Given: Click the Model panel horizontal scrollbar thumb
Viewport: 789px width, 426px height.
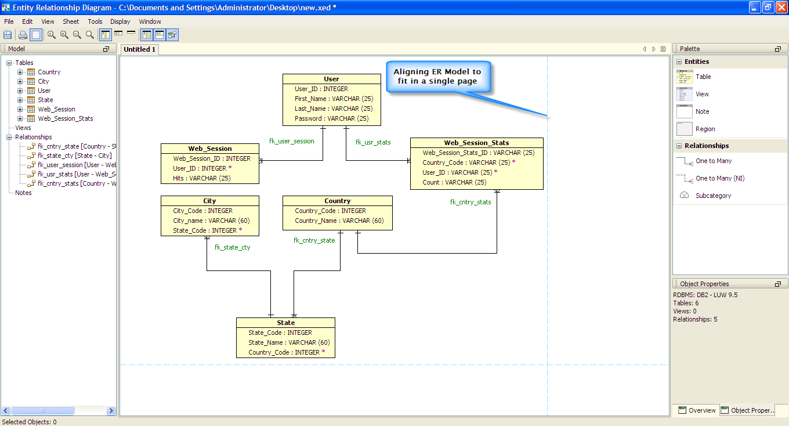Looking at the screenshot, I should [x=42, y=410].
